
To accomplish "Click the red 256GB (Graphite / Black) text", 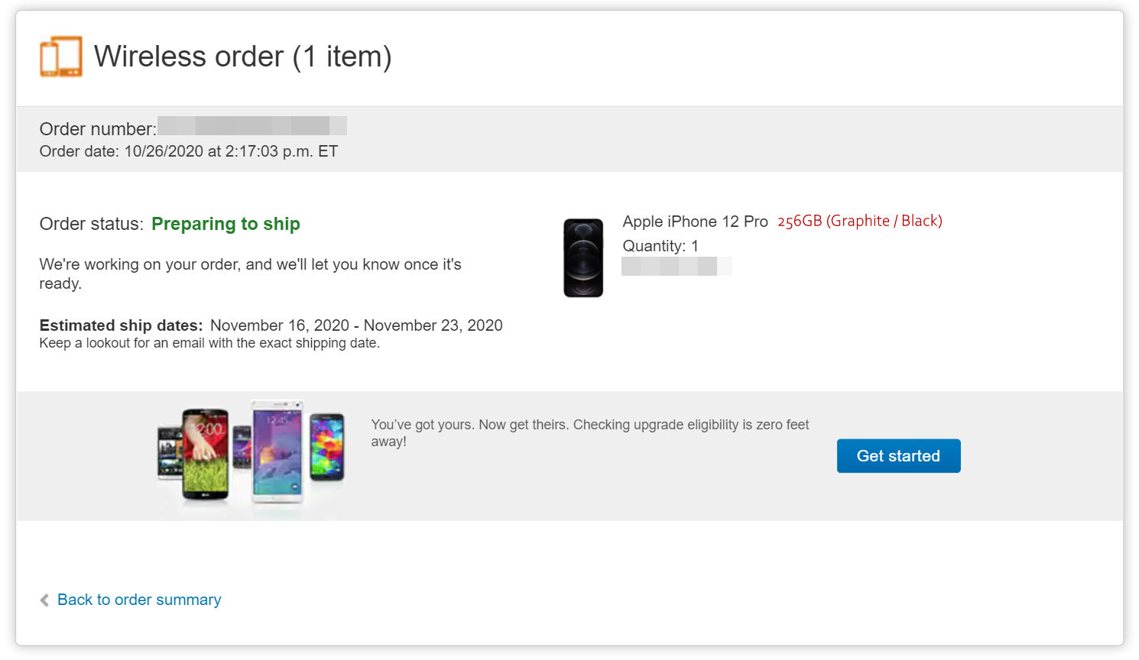I will [859, 222].
